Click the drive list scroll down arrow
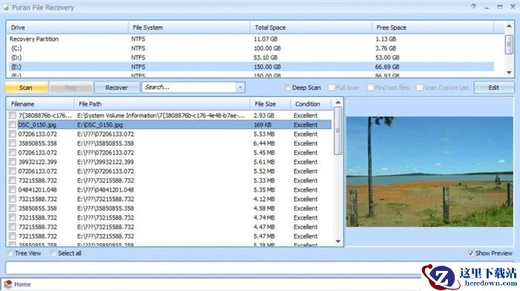The height and width of the screenshot is (291, 520). pos(509,72)
